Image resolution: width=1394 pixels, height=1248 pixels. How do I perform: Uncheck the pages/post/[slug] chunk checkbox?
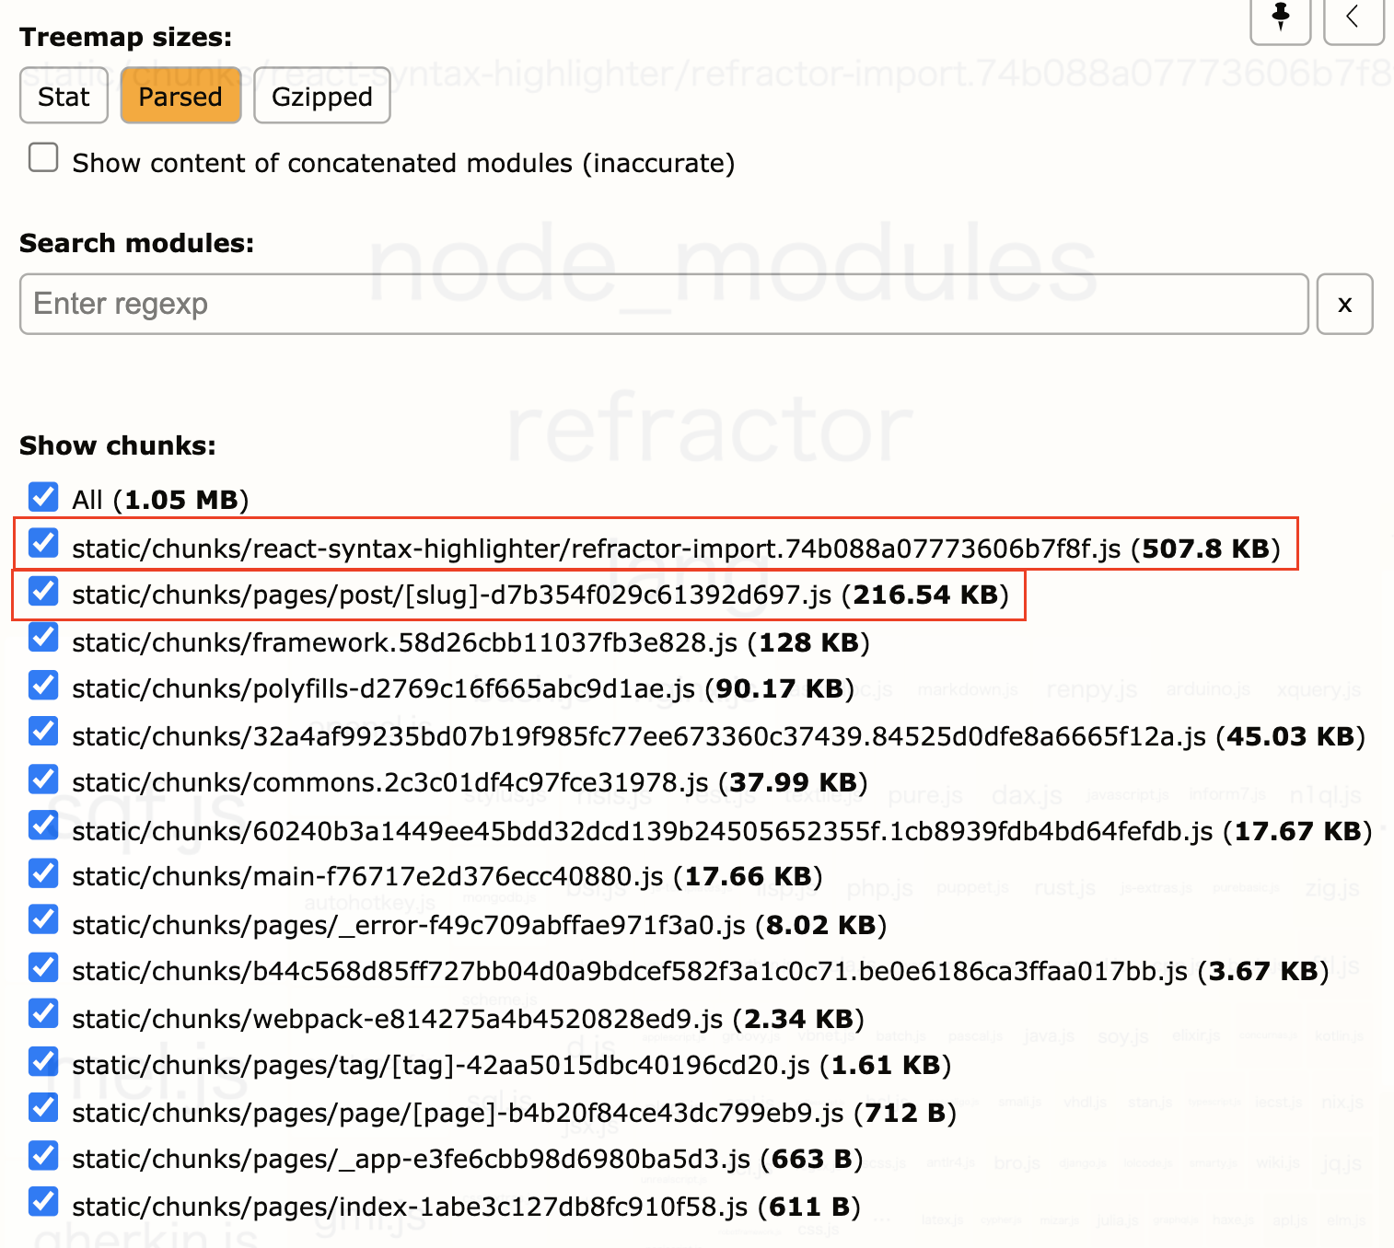click(x=43, y=591)
